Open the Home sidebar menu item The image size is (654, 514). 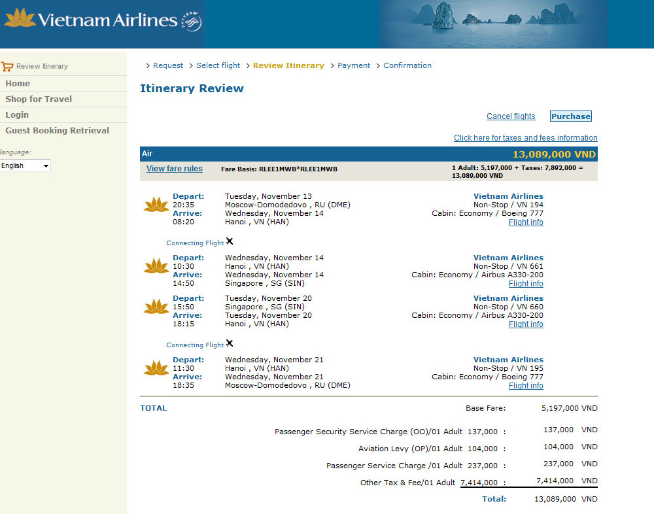18,84
